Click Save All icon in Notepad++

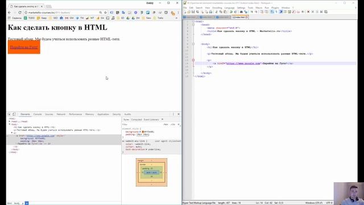197,12
